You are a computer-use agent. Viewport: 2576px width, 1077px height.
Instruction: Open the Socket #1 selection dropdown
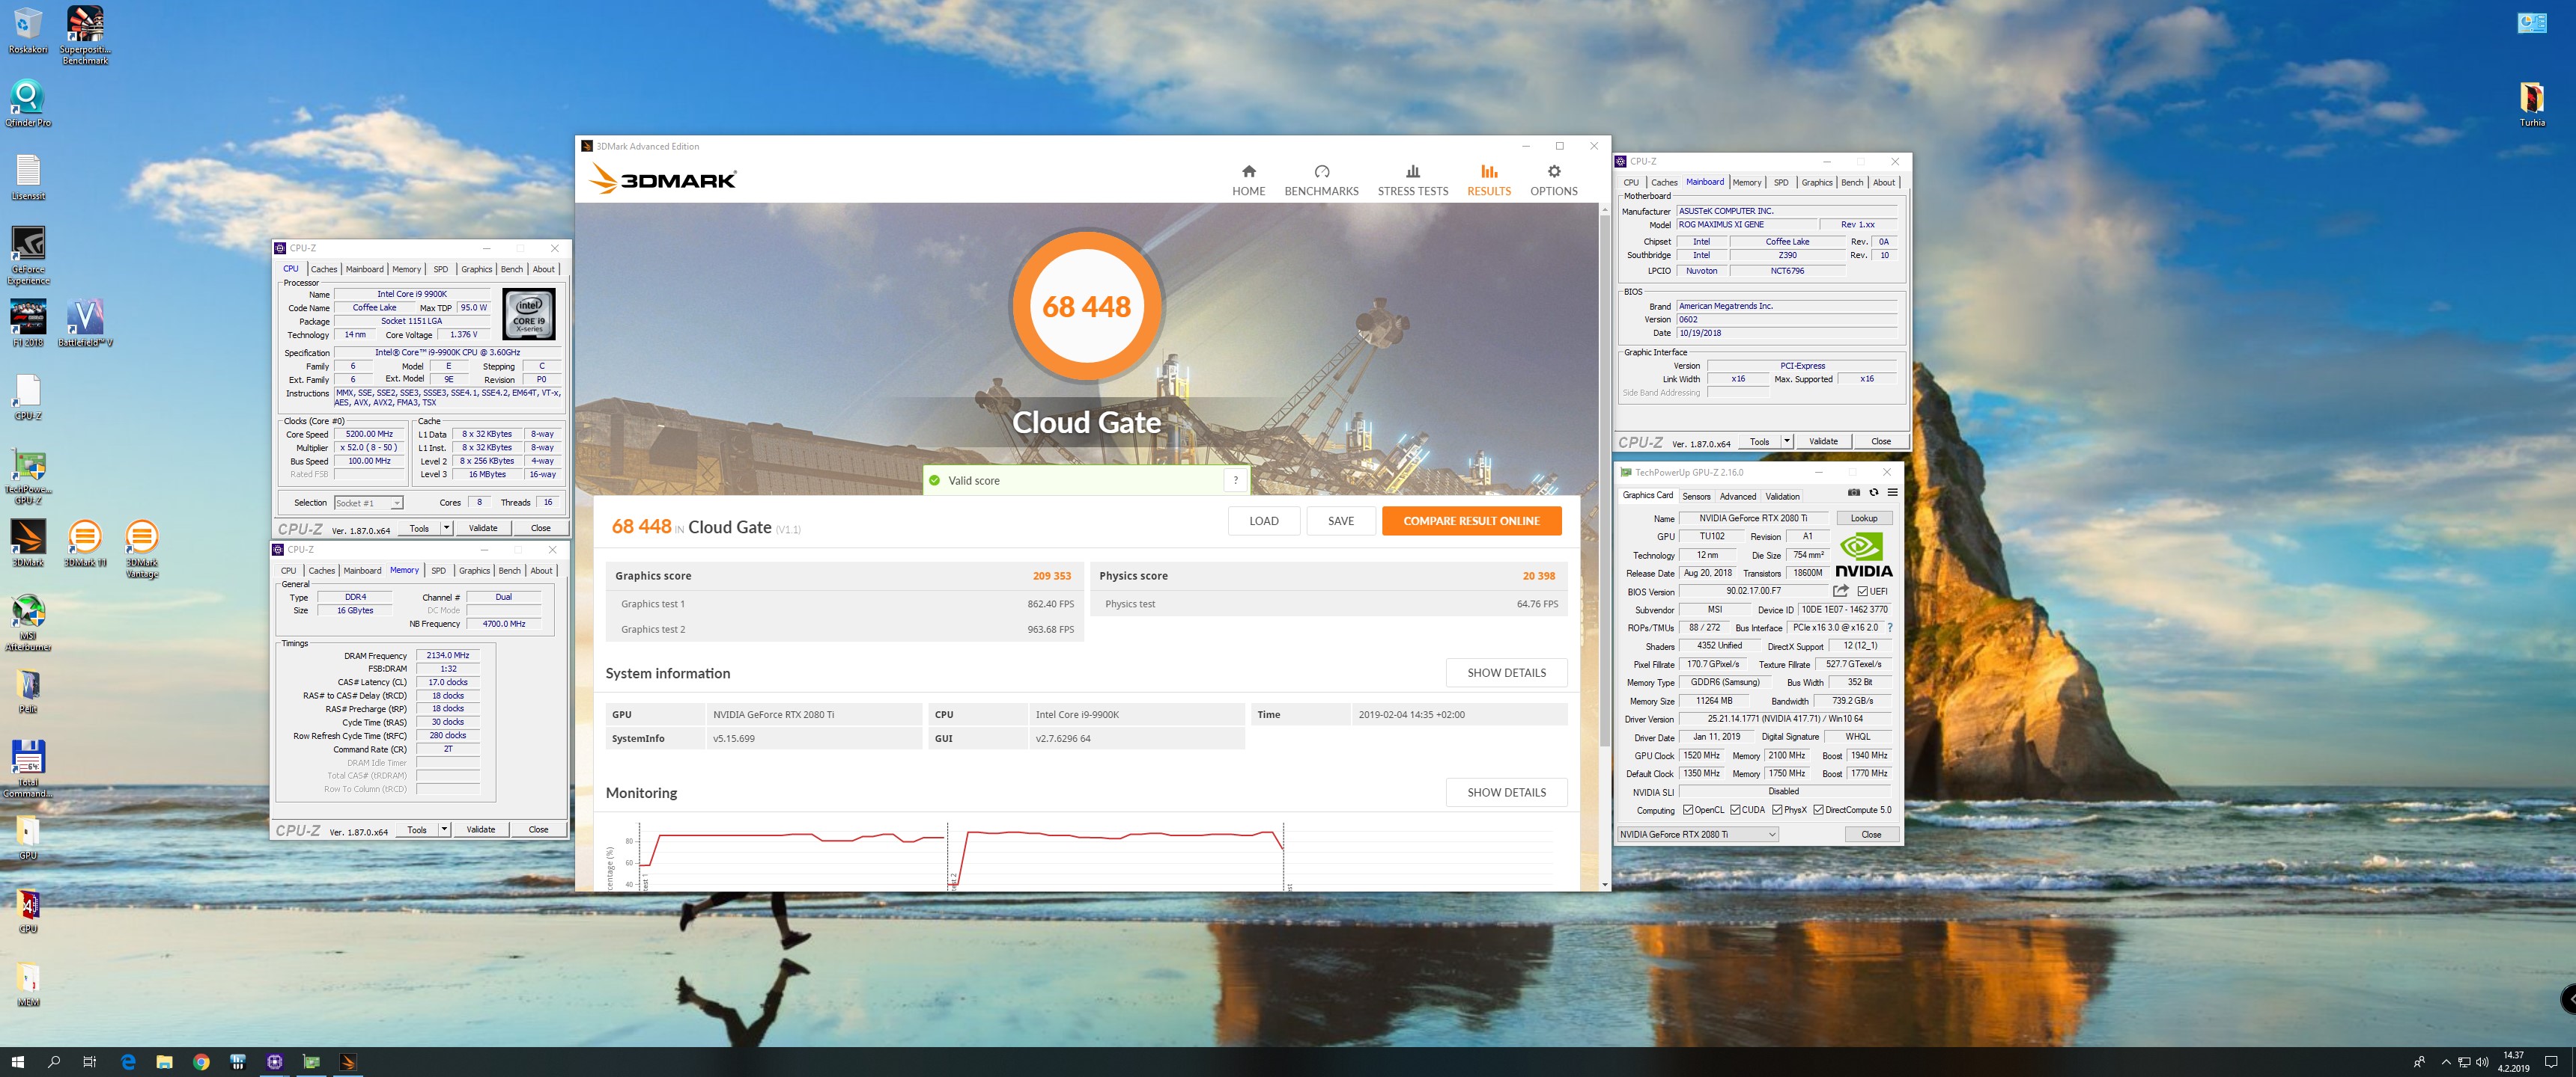point(368,503)
